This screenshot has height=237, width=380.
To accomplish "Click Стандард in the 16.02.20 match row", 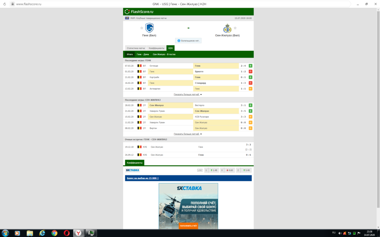I will click(200, 83).
